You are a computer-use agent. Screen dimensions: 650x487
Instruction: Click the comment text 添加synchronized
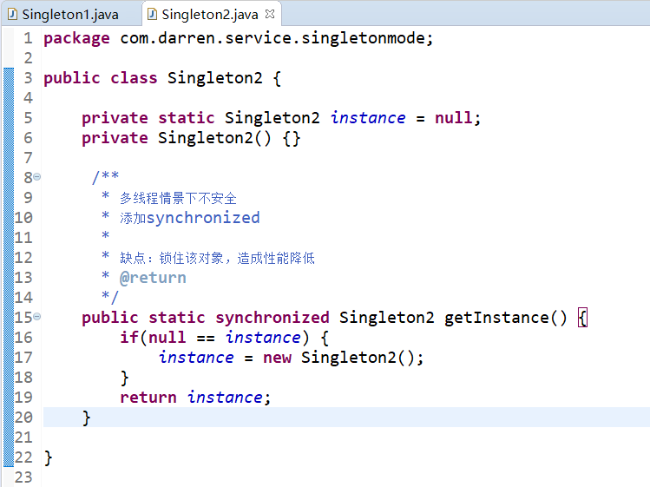190,218
